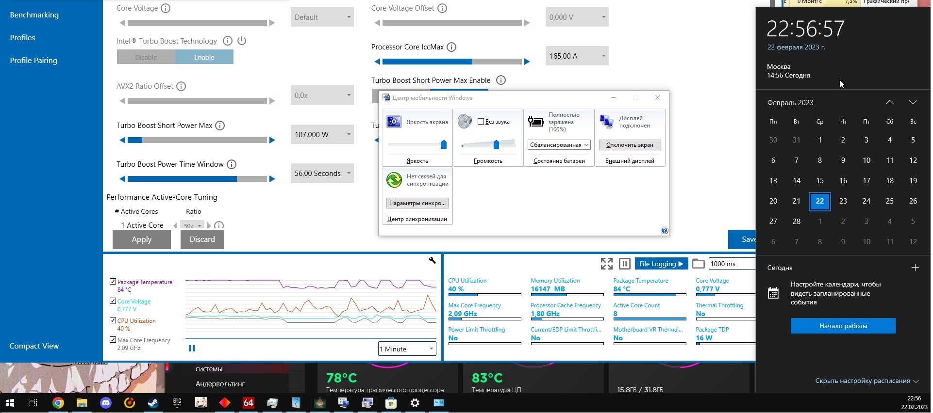Screen dimensions: 933x413
Task: Open the graph time range dropdown (1 Minute)
Action: coord(407,349)
